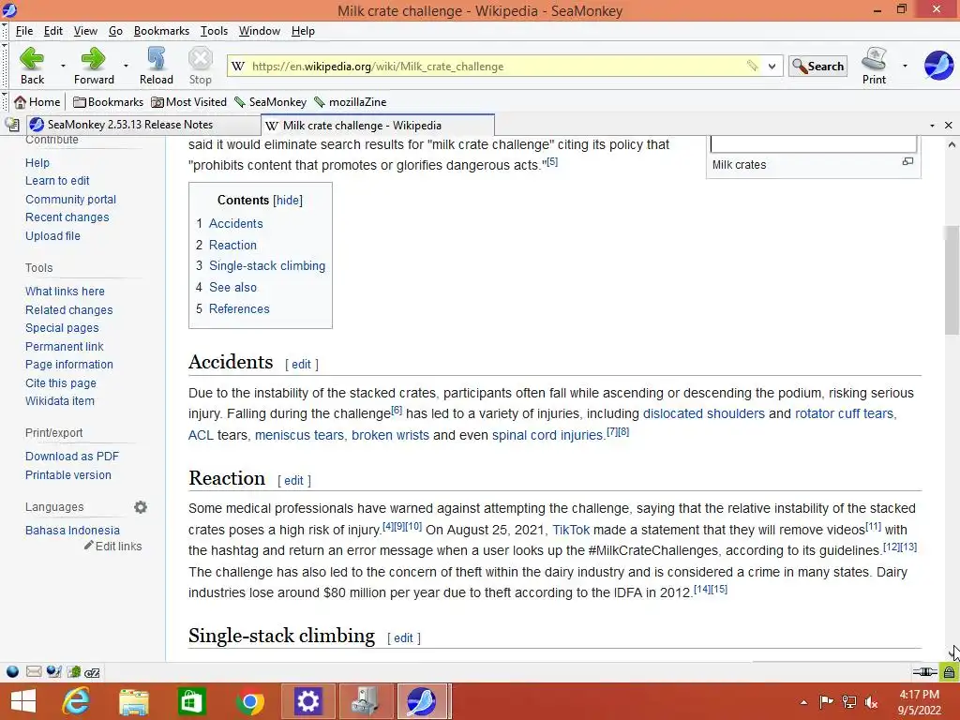
Task: Open the Recent changes sidebar link
Action: [67, 217]
